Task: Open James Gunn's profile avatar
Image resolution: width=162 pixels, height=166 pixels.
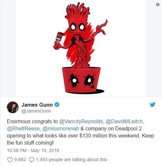Action: click(13, 107)
